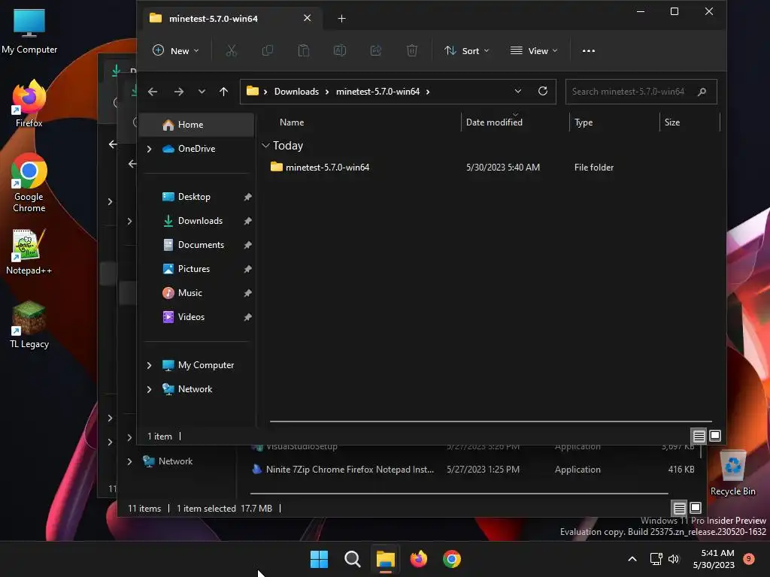Click the Rename icon in toolbar
This screenshot has height=577, width=770.
pos(340,50)
